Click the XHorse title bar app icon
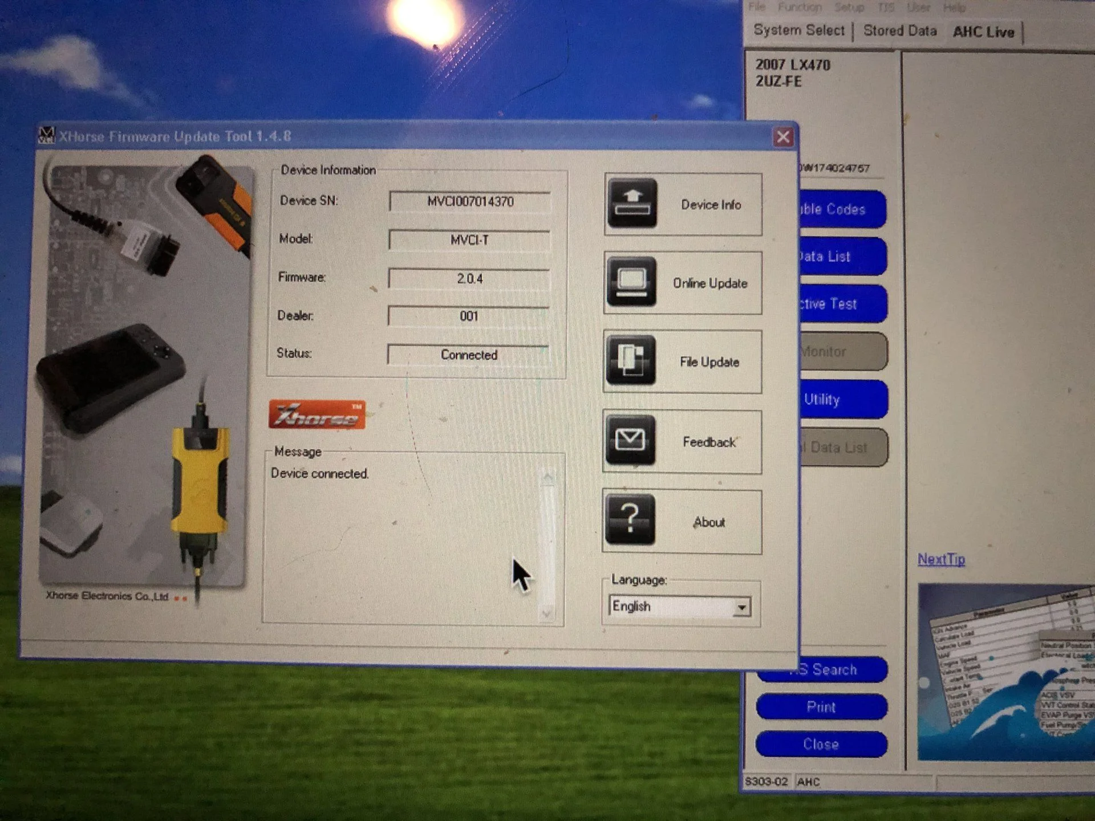The width and height of the screenshot is (1095, 821). [x=46, y=135]
